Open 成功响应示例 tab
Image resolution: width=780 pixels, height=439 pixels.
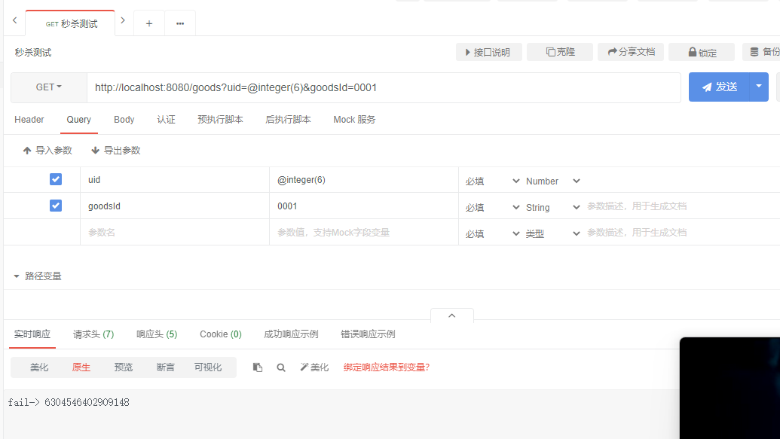291,334
